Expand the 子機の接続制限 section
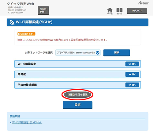The height and width of the screenshot is (135, 153). (132, 85)
